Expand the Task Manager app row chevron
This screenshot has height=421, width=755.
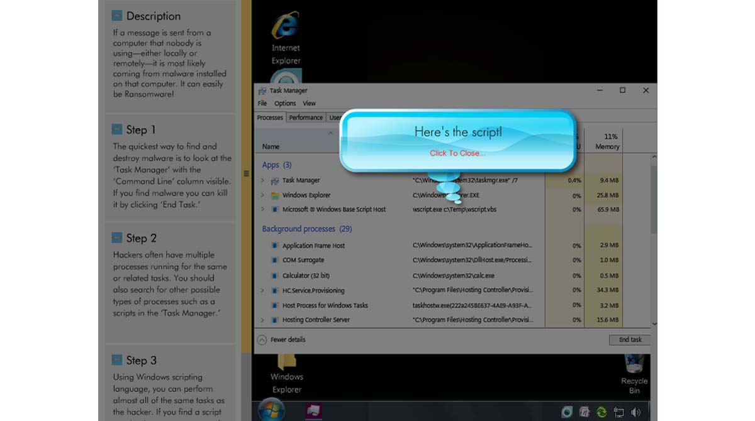coord(262,181)
